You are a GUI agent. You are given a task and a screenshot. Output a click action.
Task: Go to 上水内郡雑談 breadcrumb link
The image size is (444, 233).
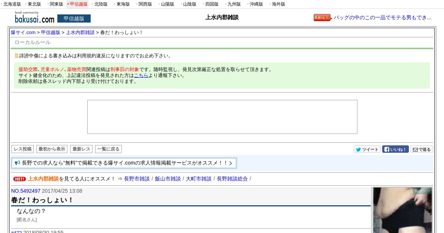80,33
